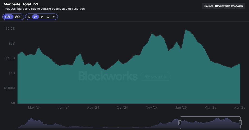Click the chart peak near Jan '25
The width and height of the screenshot is (249, 130).
point(186,30)
